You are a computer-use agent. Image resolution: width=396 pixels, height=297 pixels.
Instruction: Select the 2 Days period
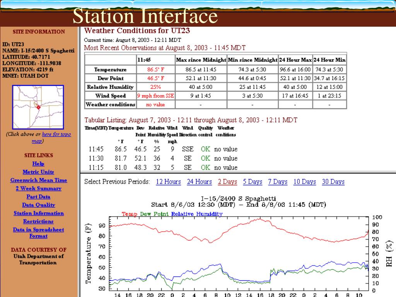click(x=227, y=182)
